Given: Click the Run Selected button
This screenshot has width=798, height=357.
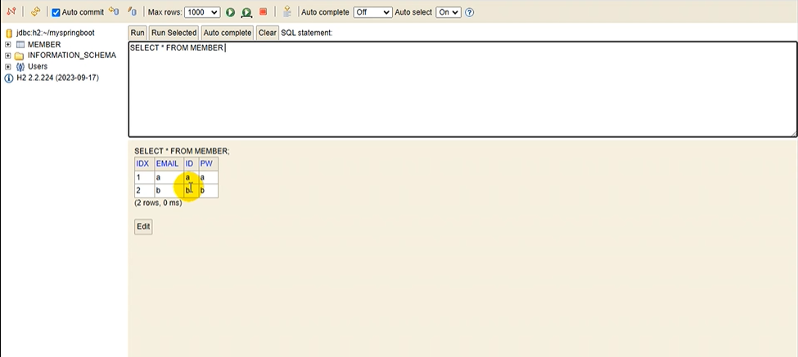Looking at the screenshot, I should click(x=174, y=33).
